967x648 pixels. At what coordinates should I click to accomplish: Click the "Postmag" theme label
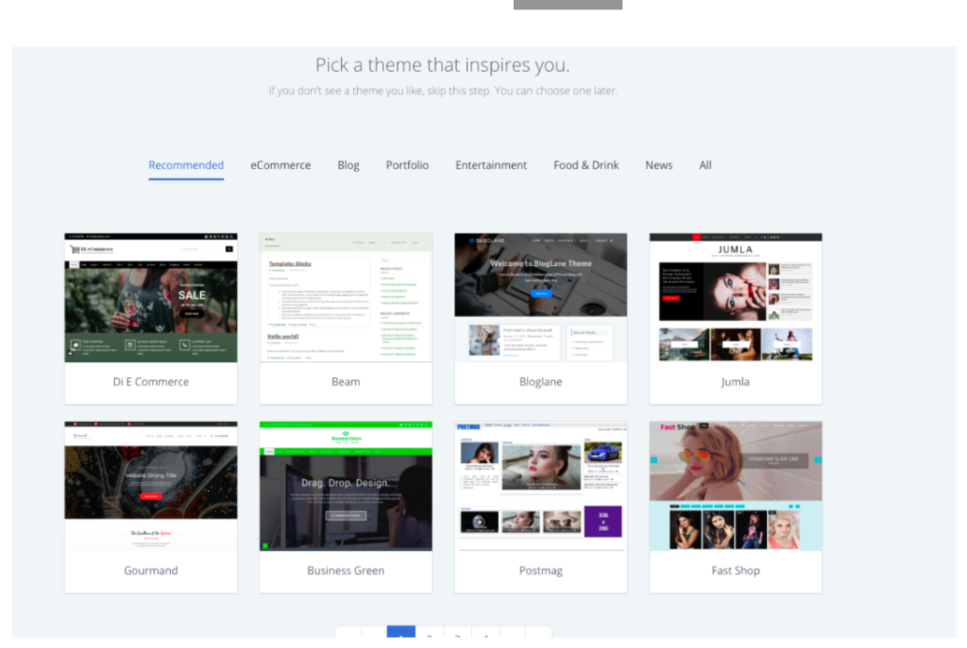(x=541, y=571)
